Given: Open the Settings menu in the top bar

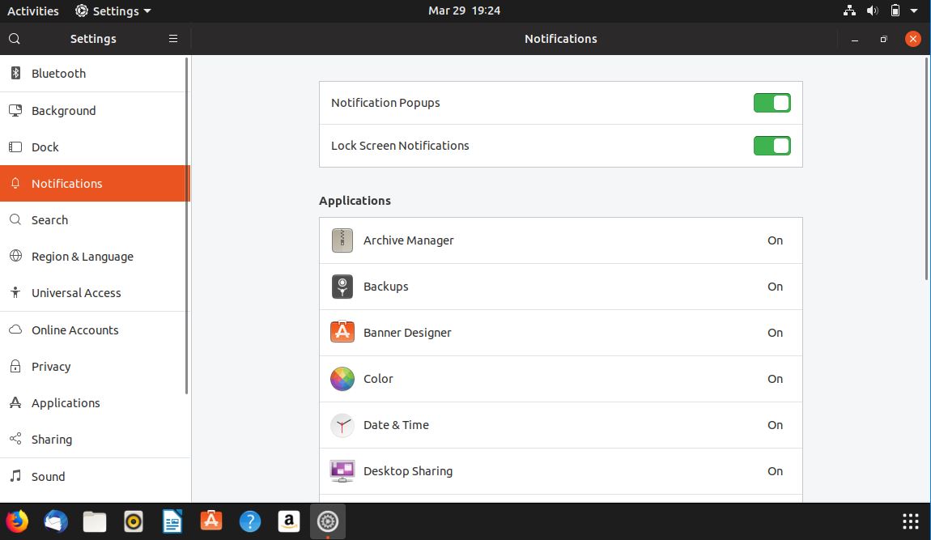Looking at the screenshot, I should pyautogui.click(x=112, y=11).
